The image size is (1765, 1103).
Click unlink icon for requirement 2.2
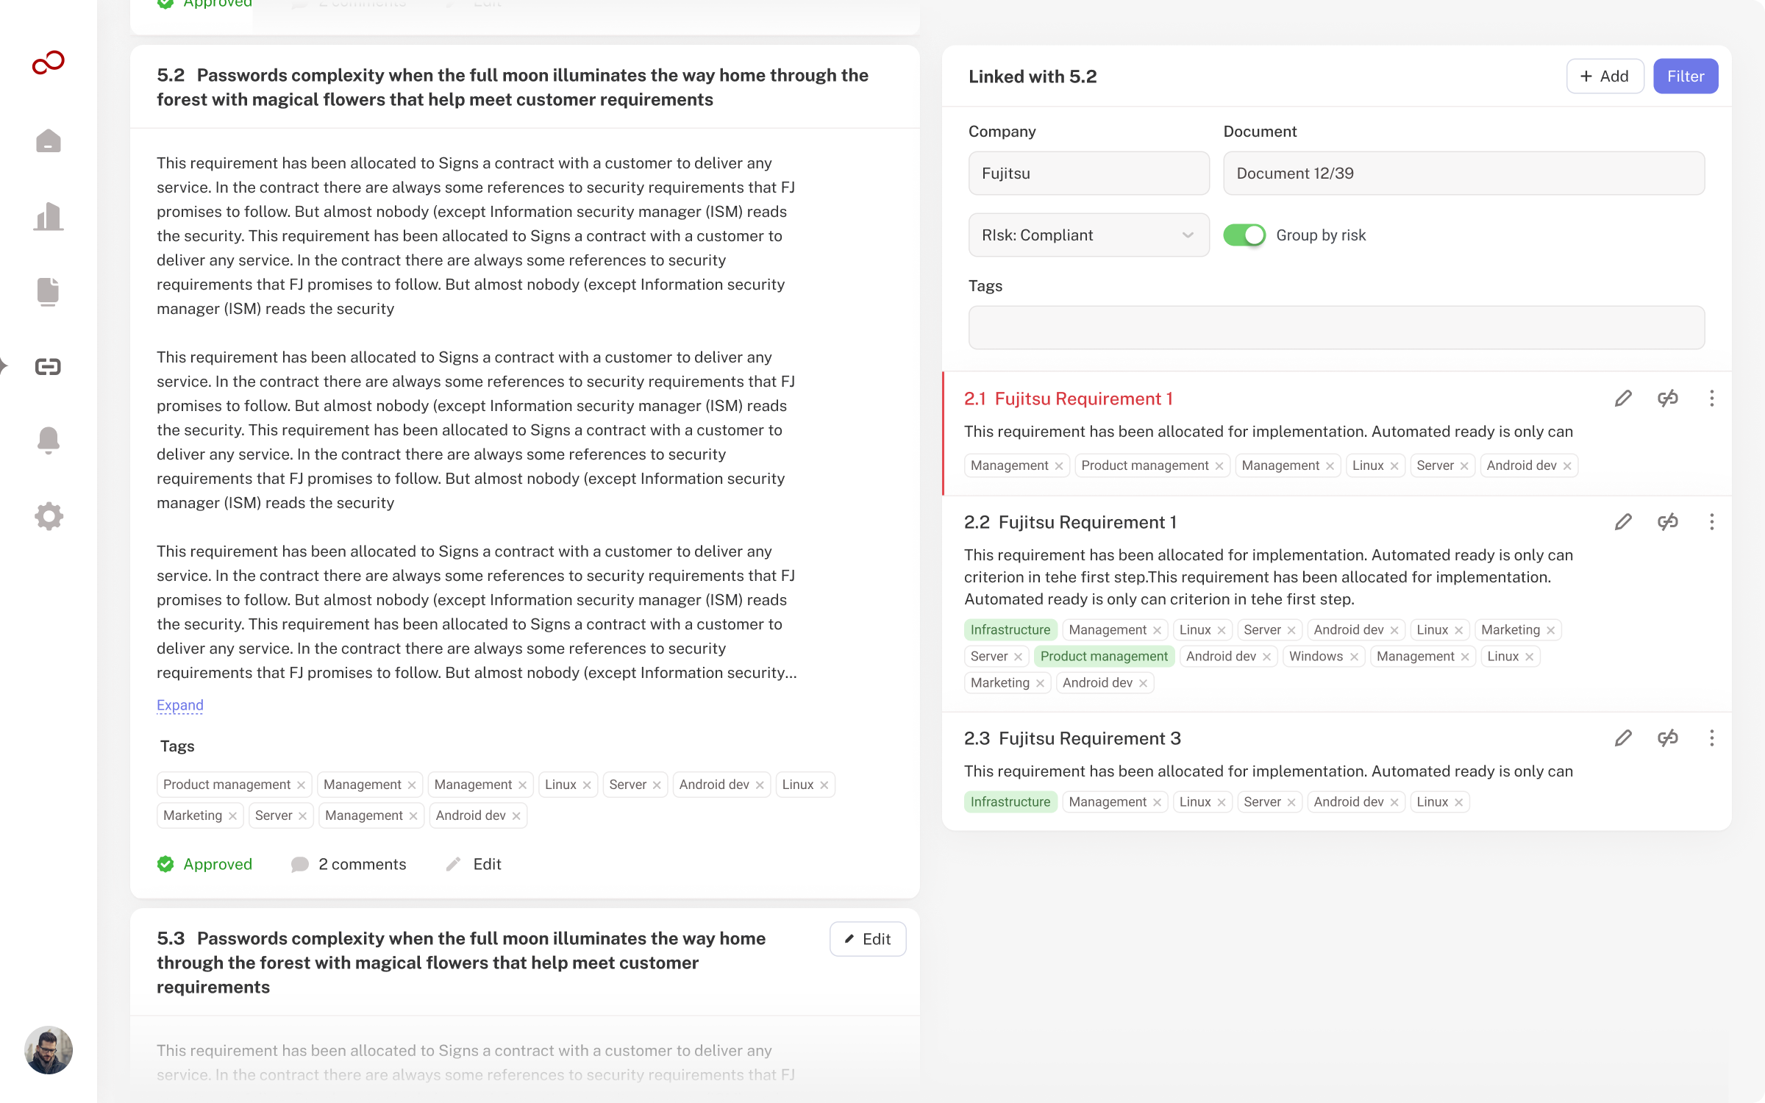(x=1667, y=522)
